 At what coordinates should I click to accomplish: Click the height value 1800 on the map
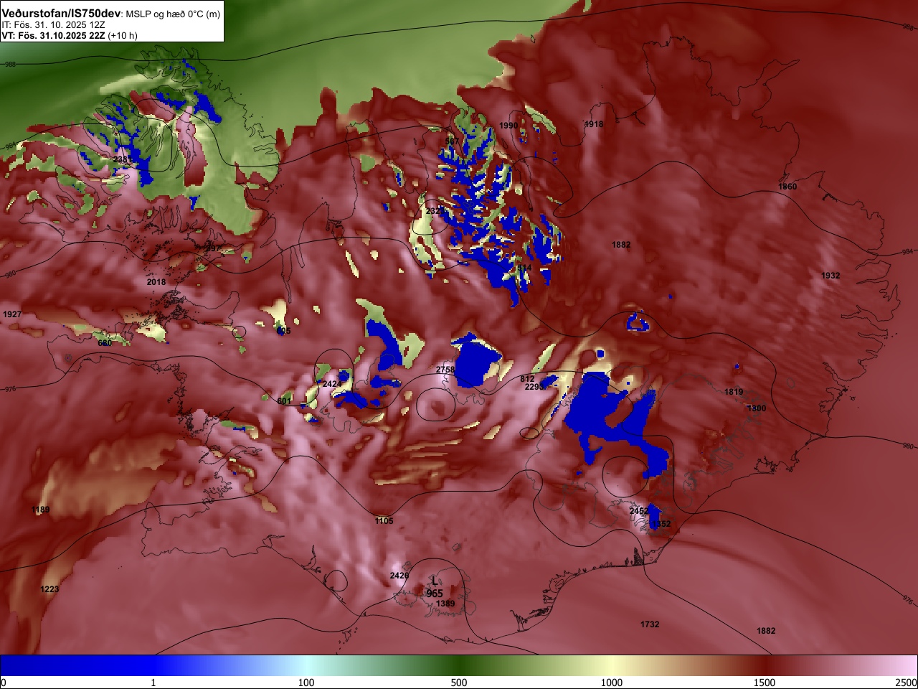coord(757,408)
